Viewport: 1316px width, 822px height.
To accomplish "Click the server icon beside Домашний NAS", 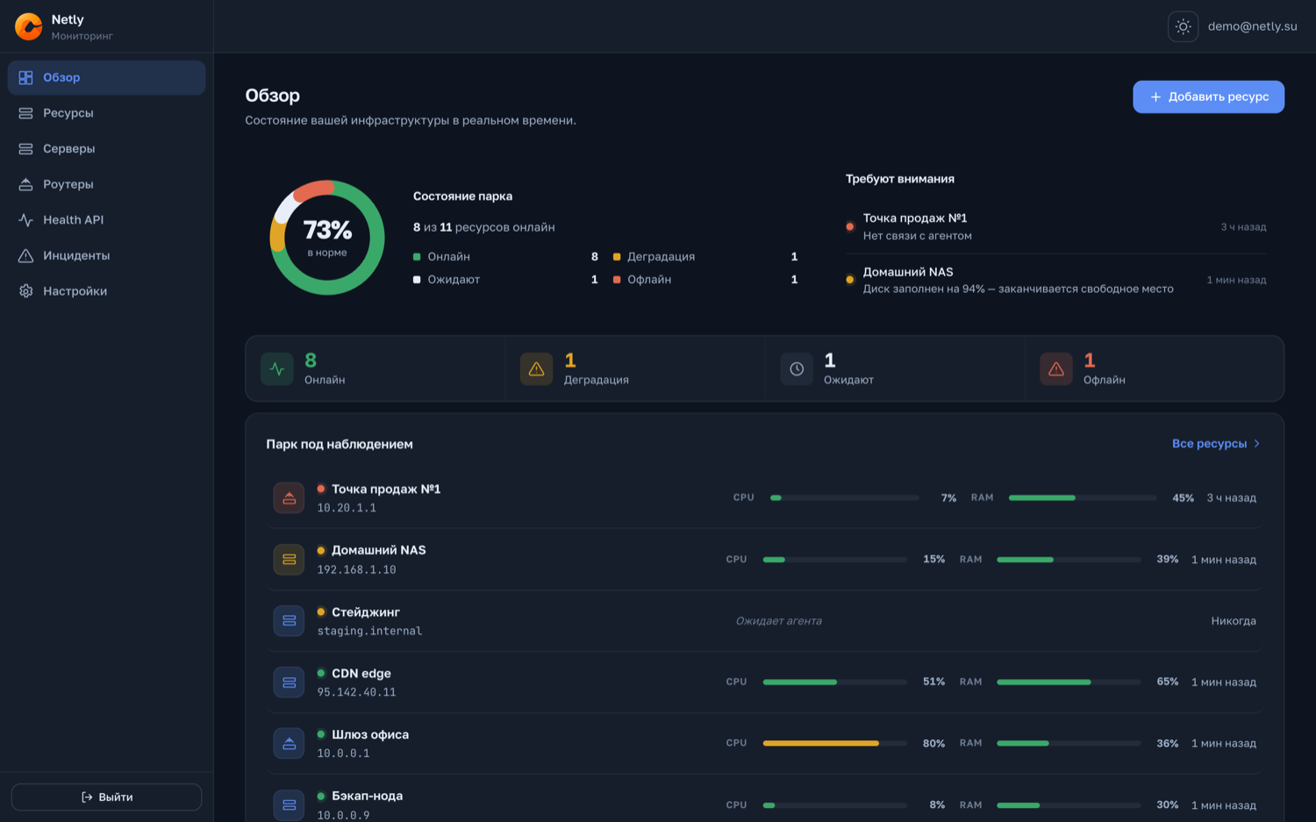I will 289,560.
